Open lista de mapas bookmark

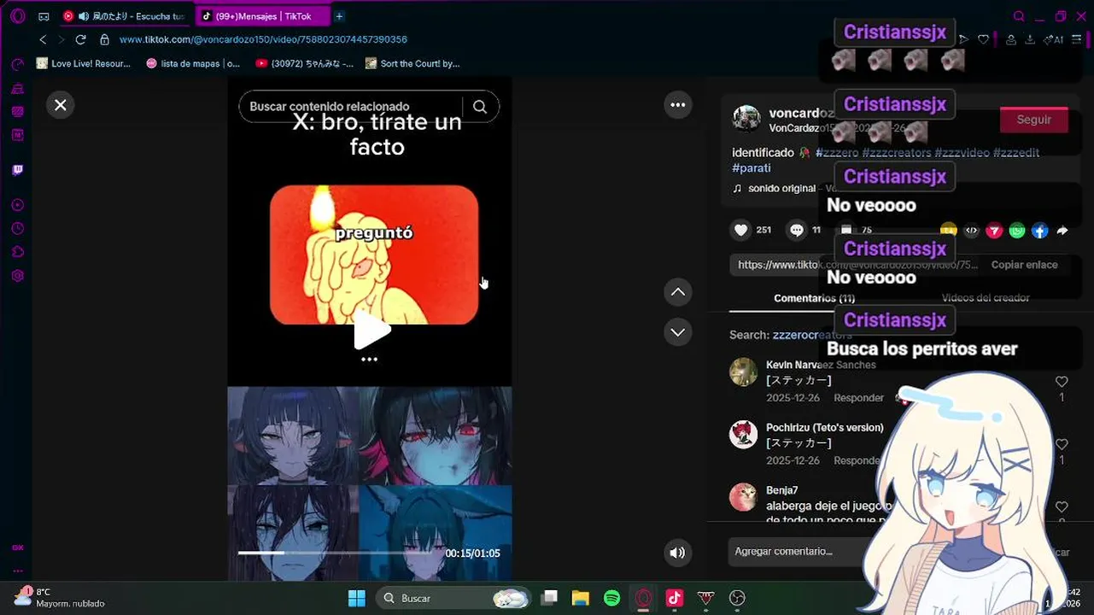[x=193, y=63]
